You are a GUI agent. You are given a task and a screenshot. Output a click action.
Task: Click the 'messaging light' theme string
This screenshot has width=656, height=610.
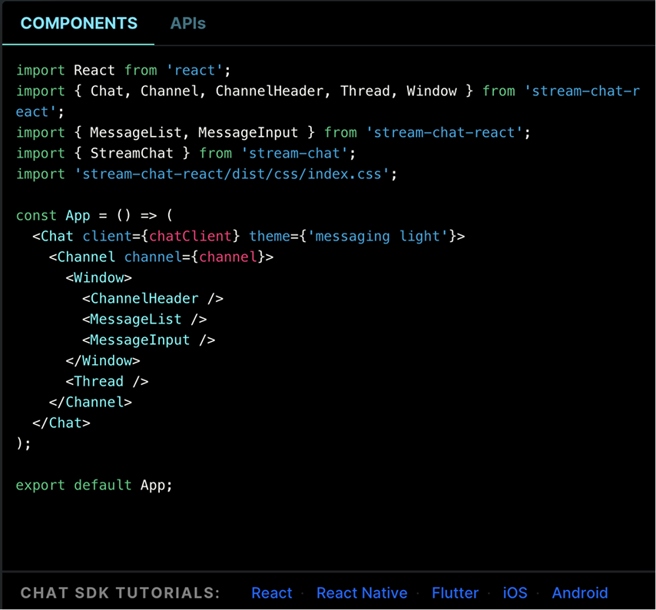tap(378, 237)
